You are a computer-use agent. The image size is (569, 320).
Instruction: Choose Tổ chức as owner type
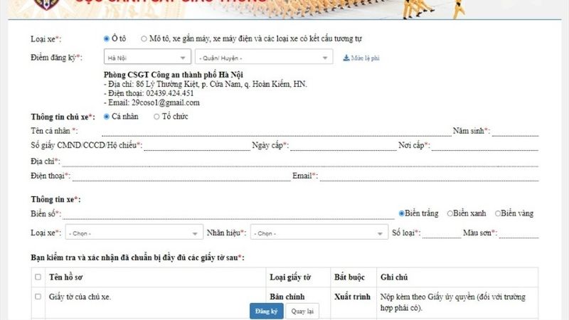pos(156,117)
